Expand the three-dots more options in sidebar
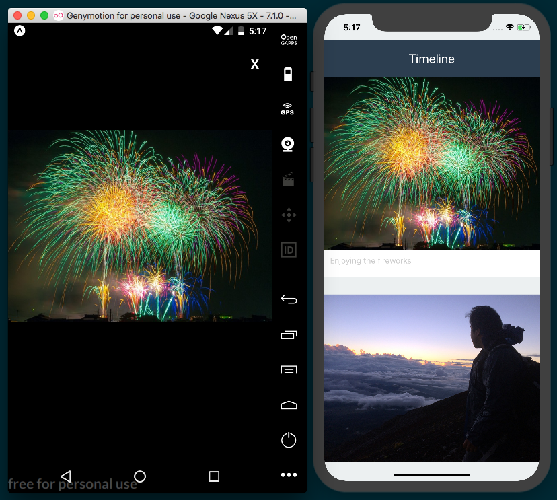This screenshot has width=557, height=500. click(x=288, y=475)
